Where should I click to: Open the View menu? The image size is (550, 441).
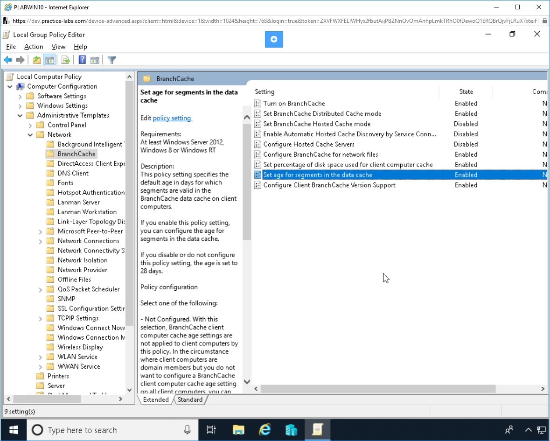(x=58, y=47)
